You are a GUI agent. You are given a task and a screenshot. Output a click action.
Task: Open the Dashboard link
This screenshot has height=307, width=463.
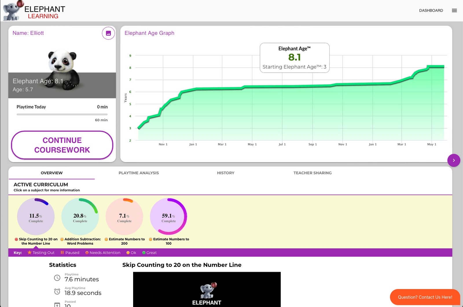pos(431,10)
